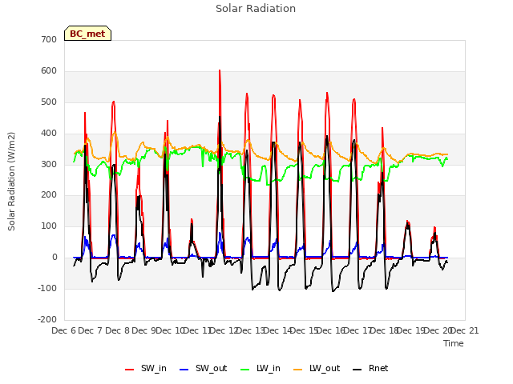Click the 600 W/m2 SW_in peak on Dec 12
Viewport: 513px width, 384px height.
click(220, 70)
